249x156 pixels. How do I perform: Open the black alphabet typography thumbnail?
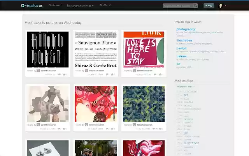47,50
